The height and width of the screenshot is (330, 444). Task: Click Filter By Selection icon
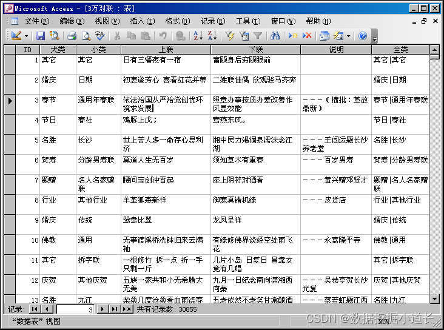pos(230,36)
